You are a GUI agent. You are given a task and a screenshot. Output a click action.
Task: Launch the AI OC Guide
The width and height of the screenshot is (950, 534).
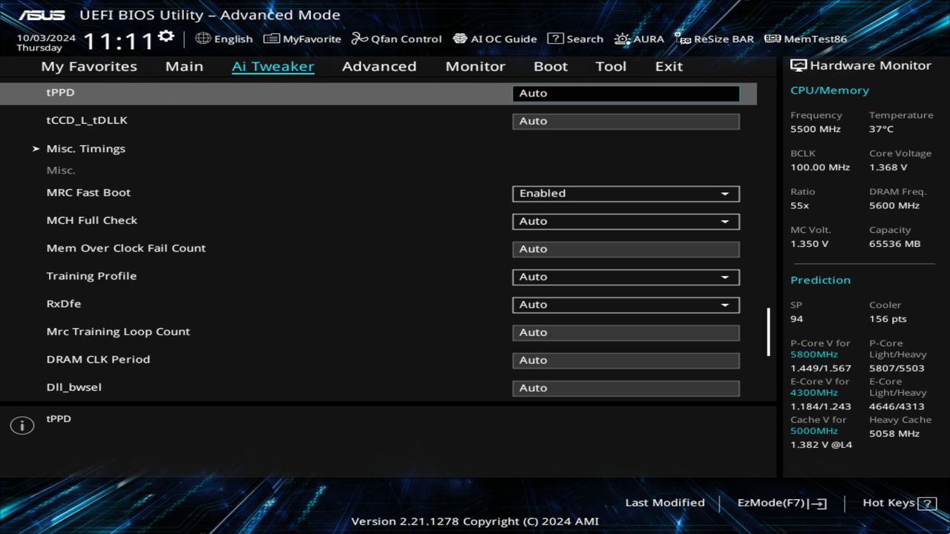point(494,39)
